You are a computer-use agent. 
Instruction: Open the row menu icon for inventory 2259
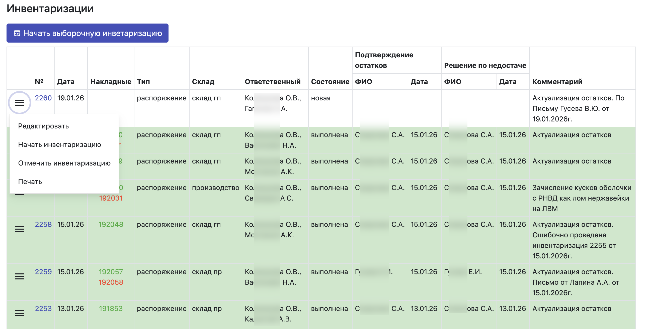click(x=19, y=276)
